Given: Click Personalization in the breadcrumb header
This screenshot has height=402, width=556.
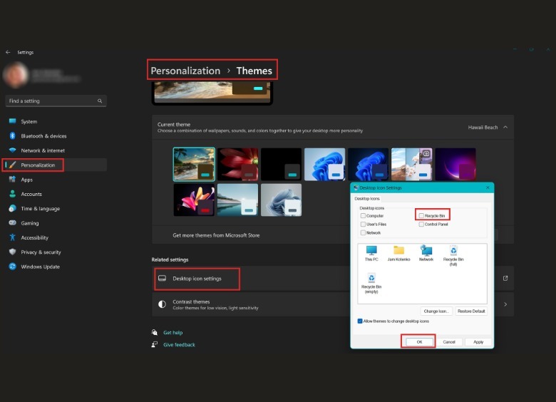Looking at the screenshot, I should click(185, 71).
